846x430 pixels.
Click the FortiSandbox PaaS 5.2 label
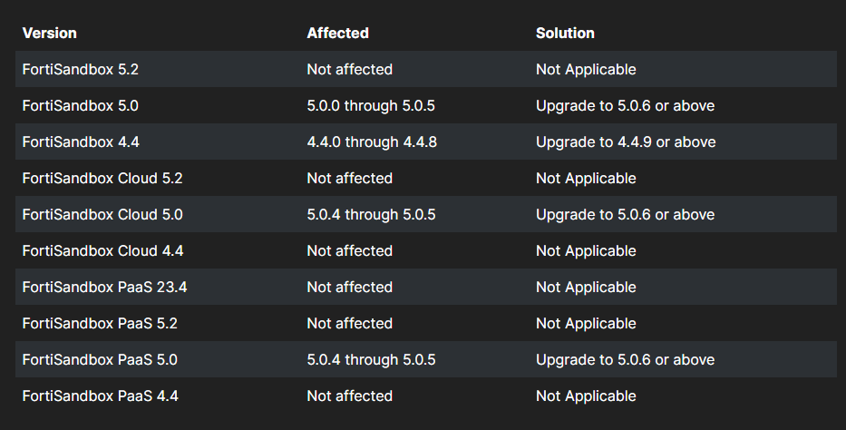pos(100,323)
